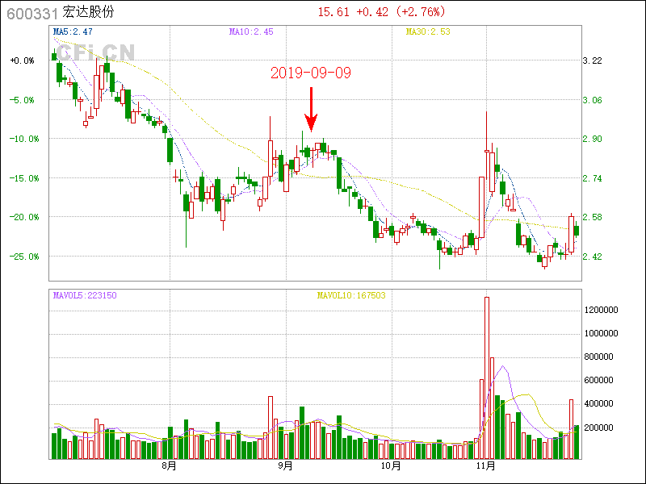Jump to the 11月 month axis label

point(485,466)
